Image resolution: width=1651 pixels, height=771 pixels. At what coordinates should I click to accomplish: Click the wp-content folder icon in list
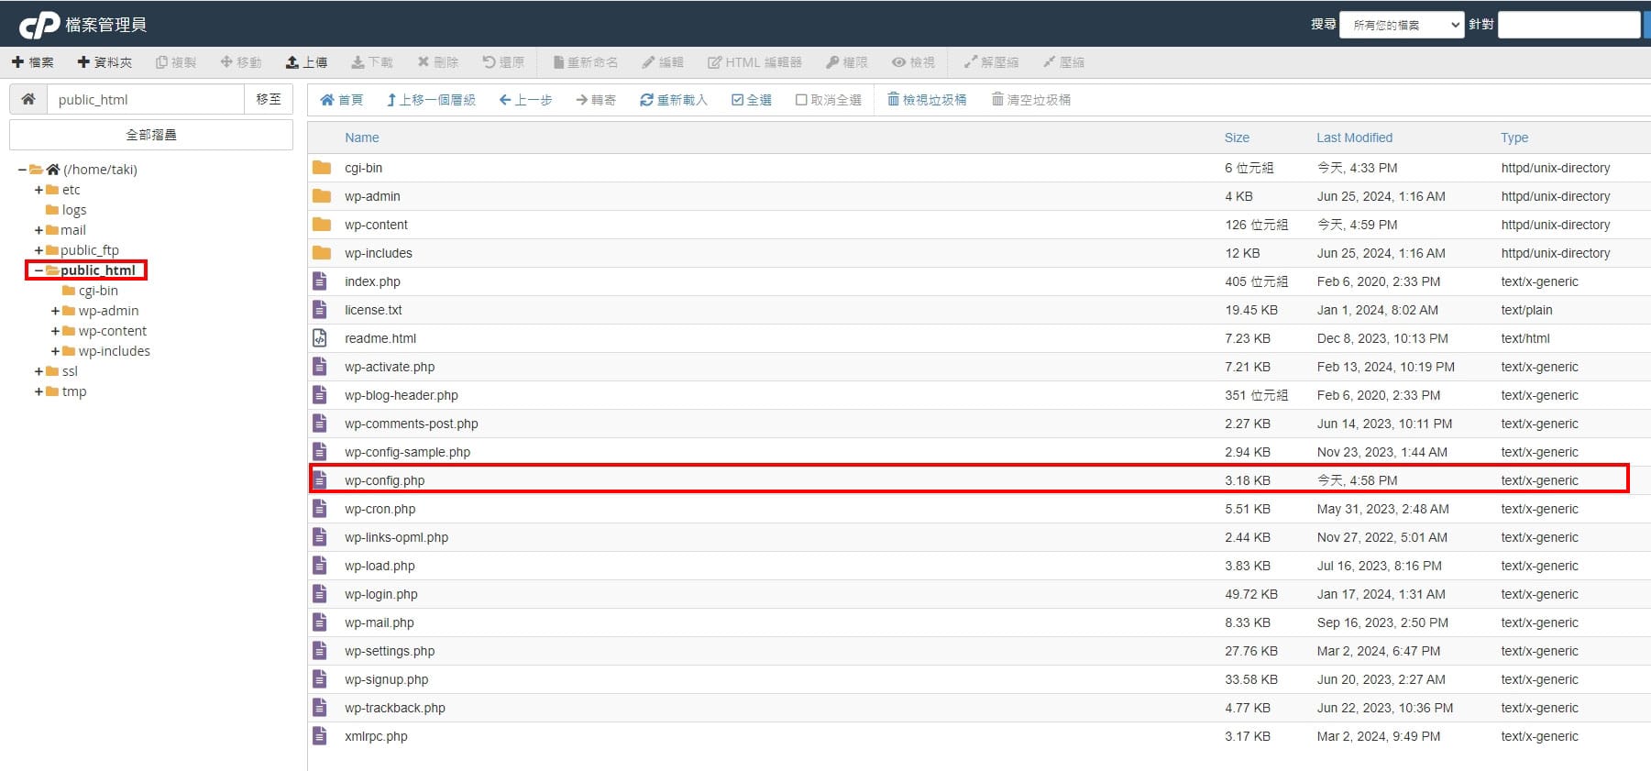click(321, 225)
